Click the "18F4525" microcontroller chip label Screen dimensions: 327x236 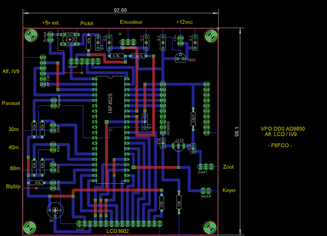(x=110, y=103)
